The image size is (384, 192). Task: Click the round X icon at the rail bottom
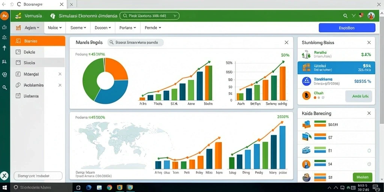point(4,175)
